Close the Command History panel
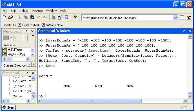Screen dimensions: 194x112 tap(33, 73)
